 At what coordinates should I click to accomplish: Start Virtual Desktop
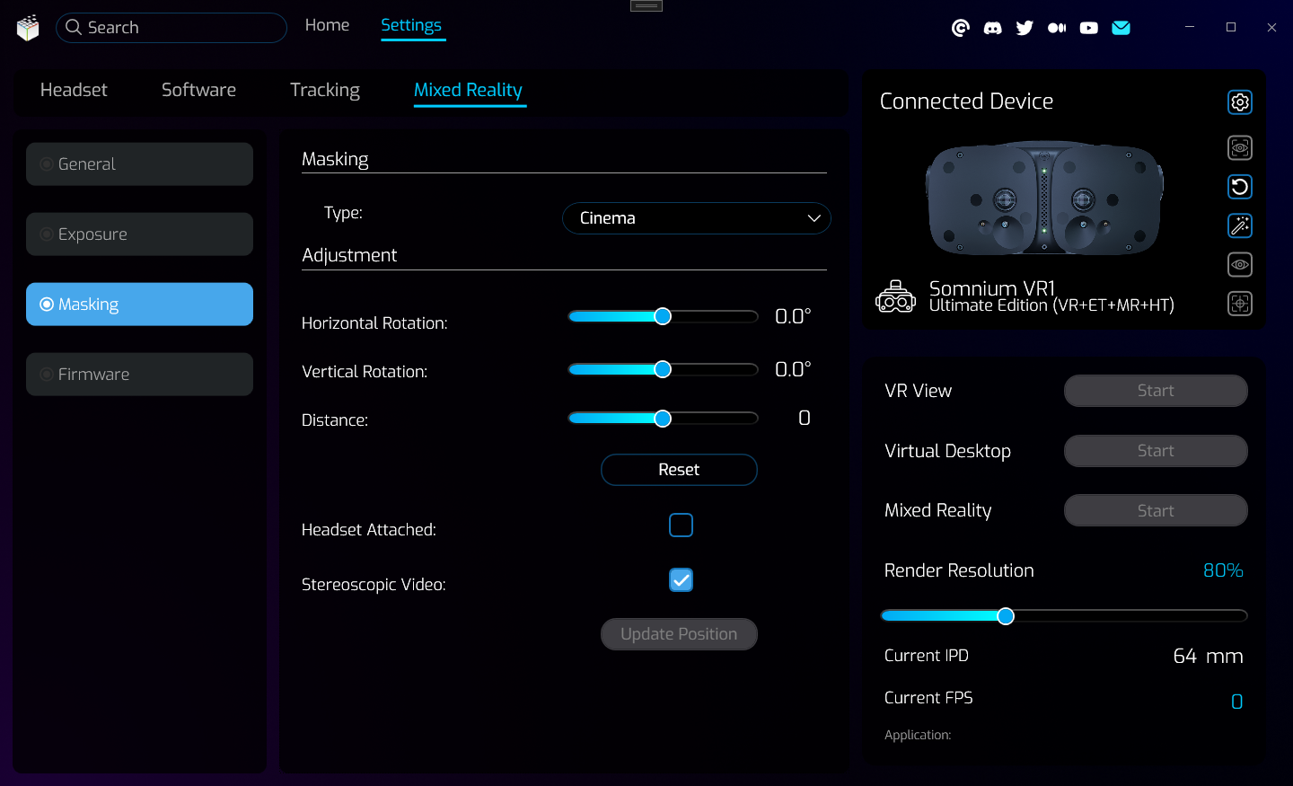(x=1156, y=451)
